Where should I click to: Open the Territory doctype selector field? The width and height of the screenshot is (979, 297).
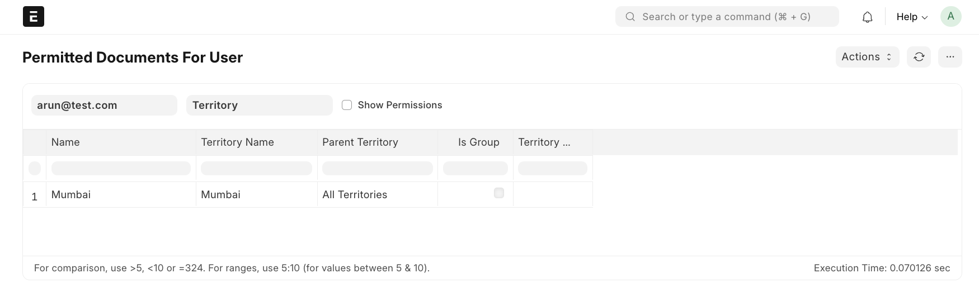(259, 105)
